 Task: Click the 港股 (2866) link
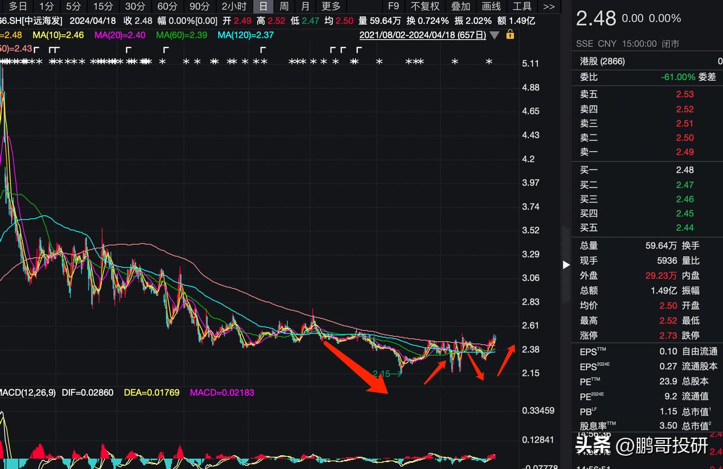click(x=602, y=61)
